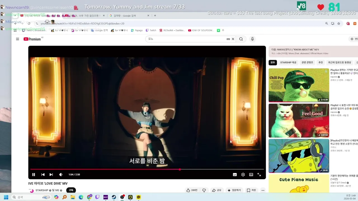Viewport: 358px width, 201px height.
Task: Dislike the LOVE DIVE video
Action: tap(204, 190)
